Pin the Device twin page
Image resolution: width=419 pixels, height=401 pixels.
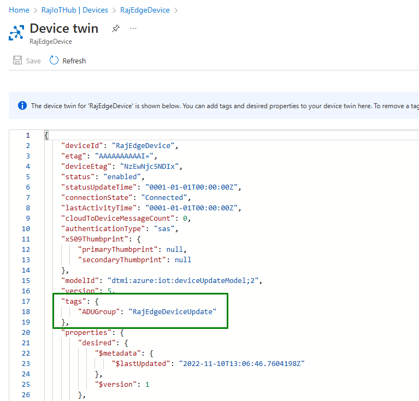click(115, 28)
